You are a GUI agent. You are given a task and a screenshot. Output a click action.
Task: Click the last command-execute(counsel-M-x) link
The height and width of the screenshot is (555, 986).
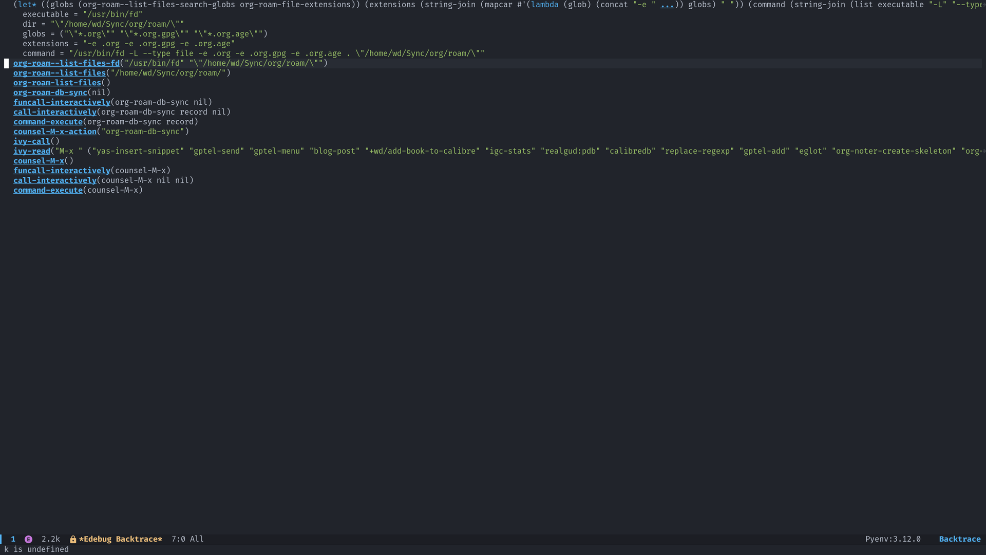(x=48, y=190)
